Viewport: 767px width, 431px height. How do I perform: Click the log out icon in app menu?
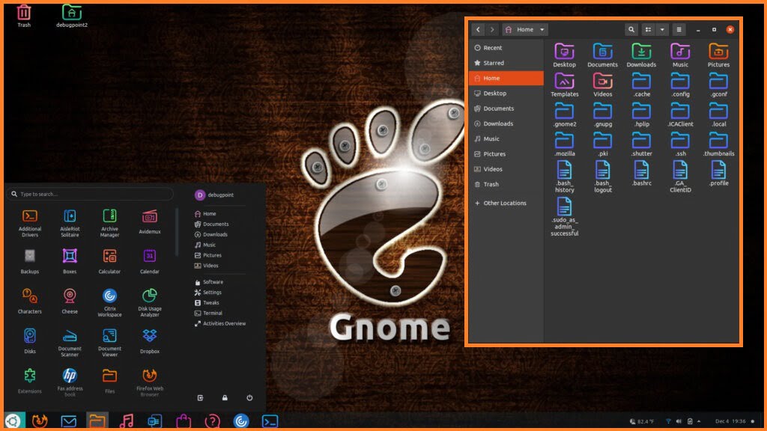(x=200, y=398)
